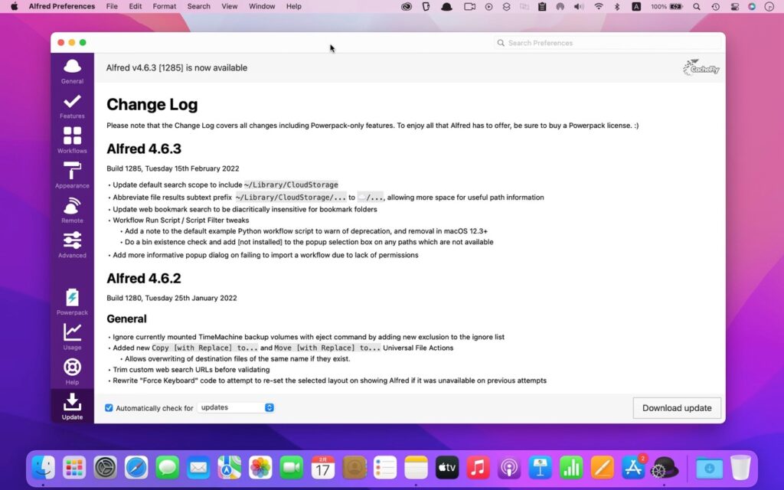The height and width of the screenshot is (490, 784).
Task: Open Contacts from the Dock
Action: coord(354,468)
